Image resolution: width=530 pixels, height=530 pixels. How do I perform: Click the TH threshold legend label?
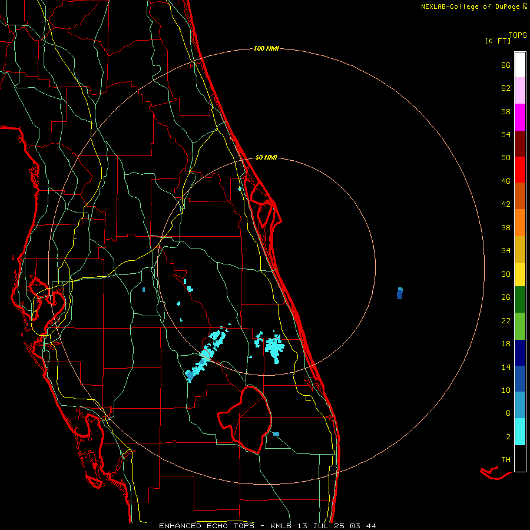pos(506,460)
